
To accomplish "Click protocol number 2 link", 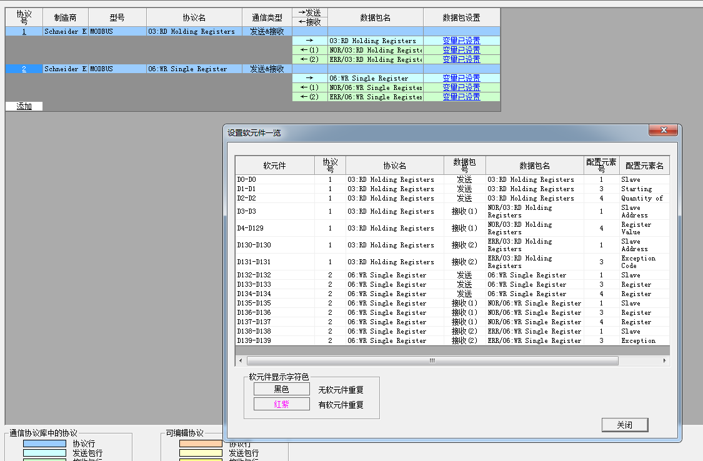I will tap(24, 69).
